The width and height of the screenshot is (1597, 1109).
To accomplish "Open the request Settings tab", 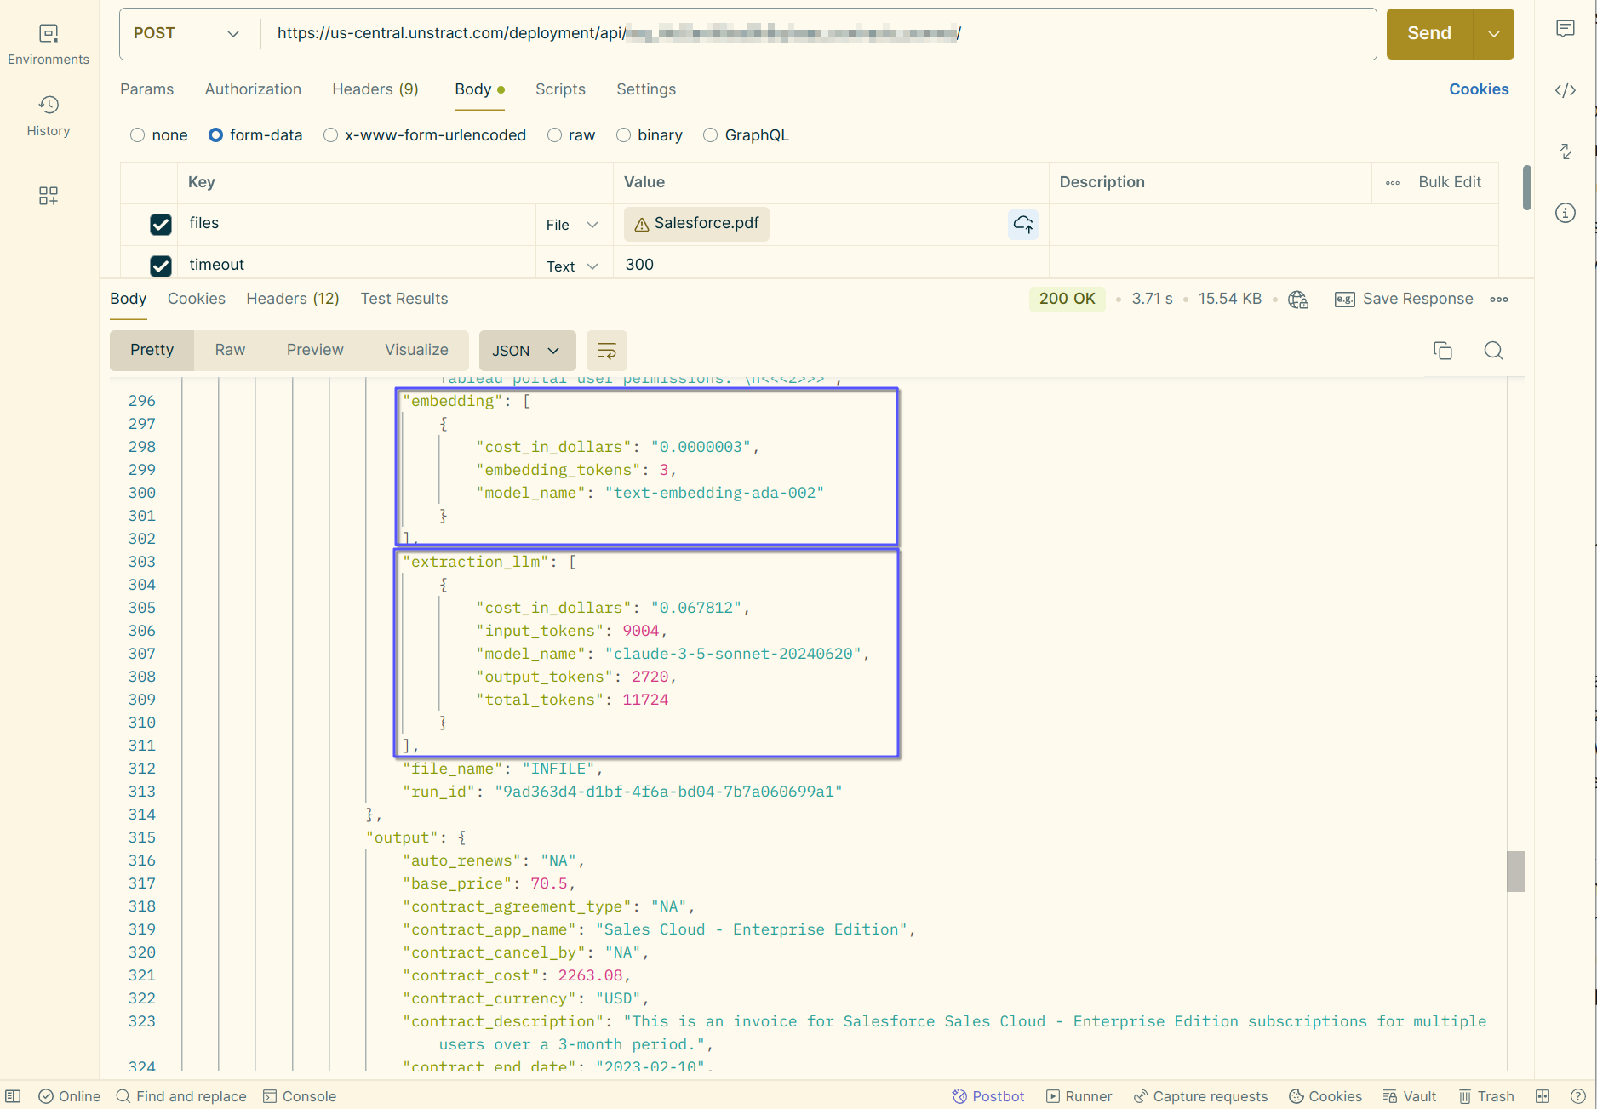I will 646,89.
